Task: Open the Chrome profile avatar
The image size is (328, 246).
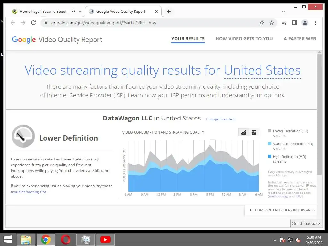Action: click(x=305, y=23)
